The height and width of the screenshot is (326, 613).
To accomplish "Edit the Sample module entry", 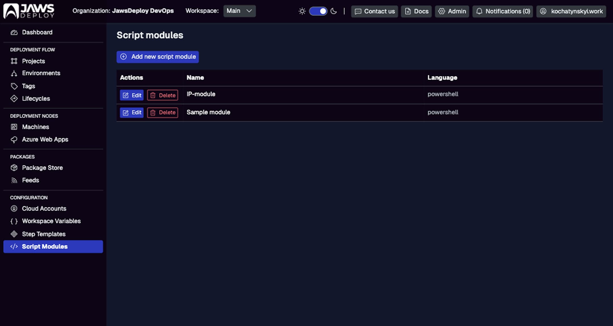I will [131, 113].
